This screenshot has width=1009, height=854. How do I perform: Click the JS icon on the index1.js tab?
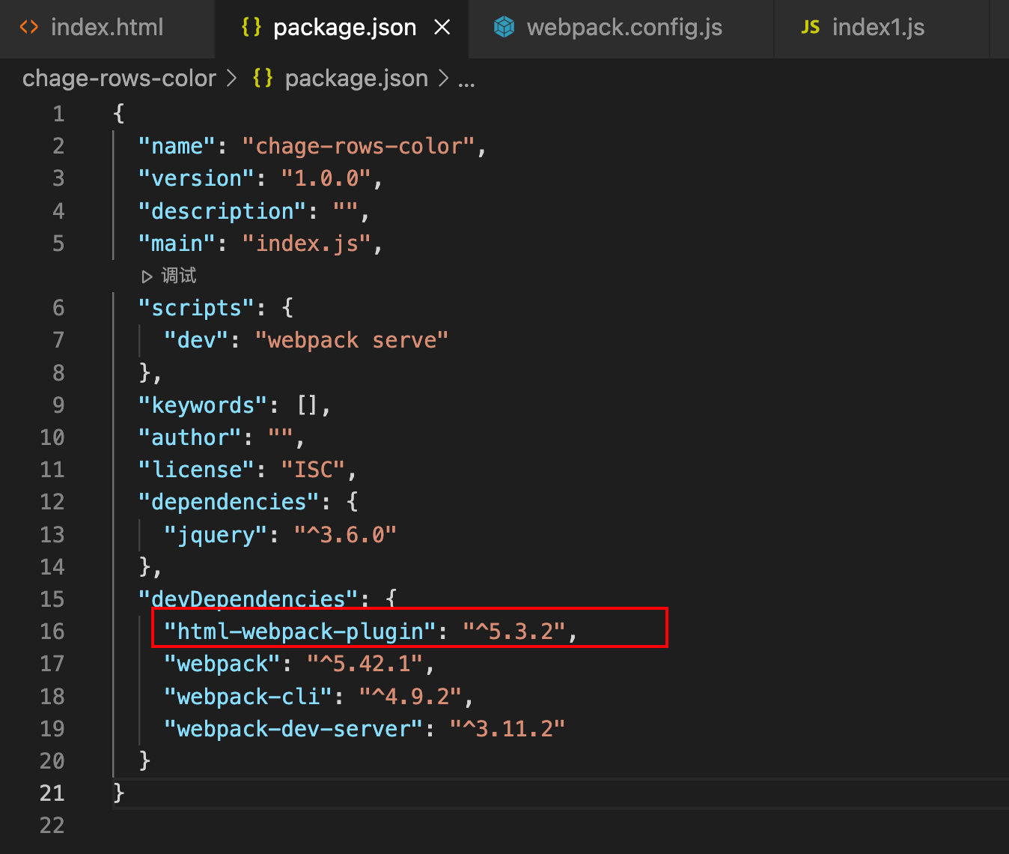811,27
